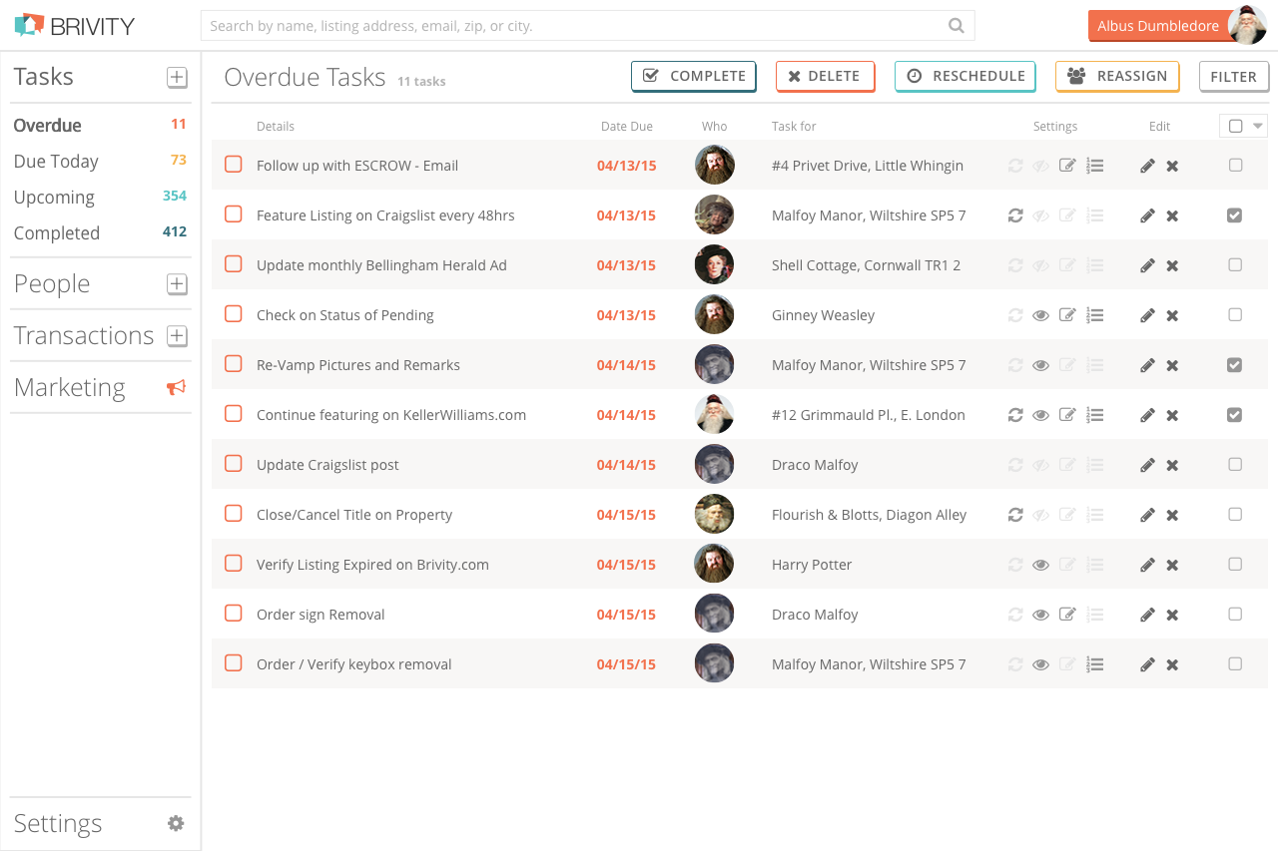Open checklist icon for Follow up with ESCROW
Viewport: 1278px width, 851px height.
click(1095, 166)
